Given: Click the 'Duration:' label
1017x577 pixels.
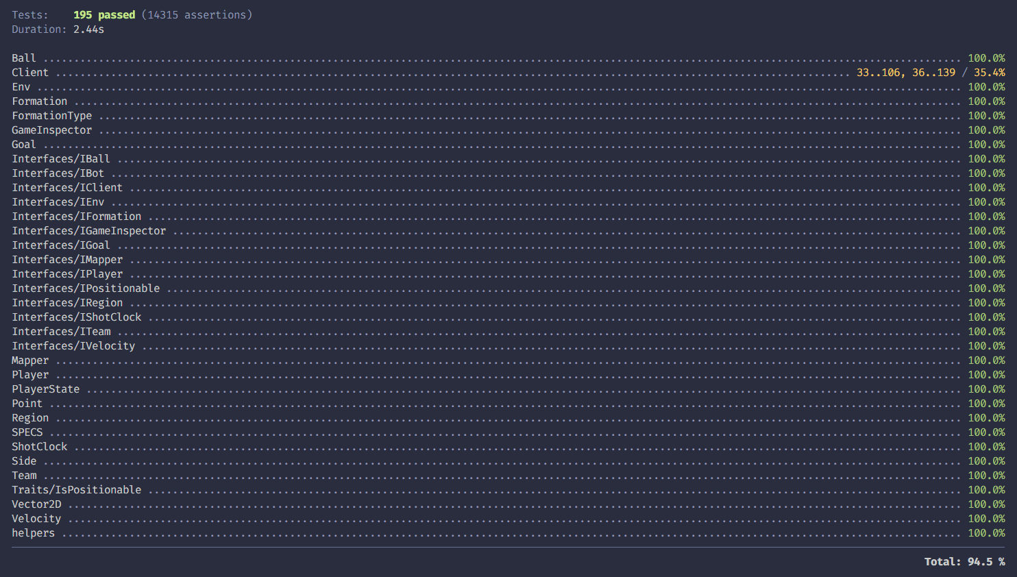Looking at the screenshot, I should (40, 29).
